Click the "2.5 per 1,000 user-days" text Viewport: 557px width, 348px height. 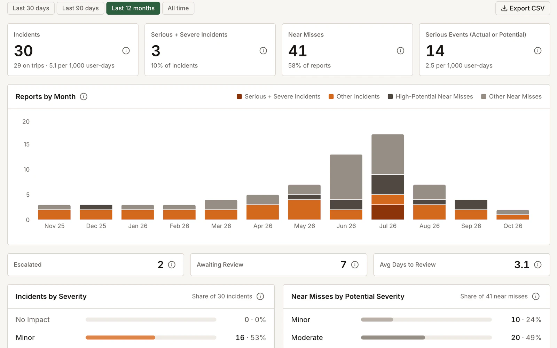pos(459,65)
